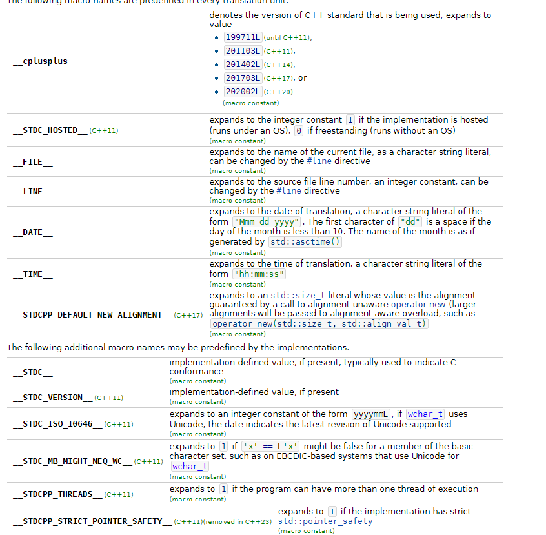Open wchar_t link in __STDC_ISO_10646__ row
This screenshot has height=535, width=546.
pyautogui.click(x=425, y=414)
